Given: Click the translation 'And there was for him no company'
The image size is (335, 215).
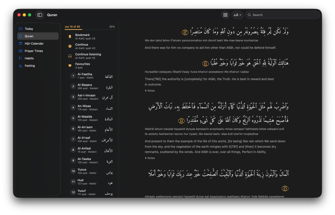Looking at the screenshot, I should click(x=210, y=48).
